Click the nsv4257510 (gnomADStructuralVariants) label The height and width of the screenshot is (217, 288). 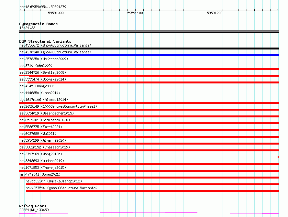61,188
